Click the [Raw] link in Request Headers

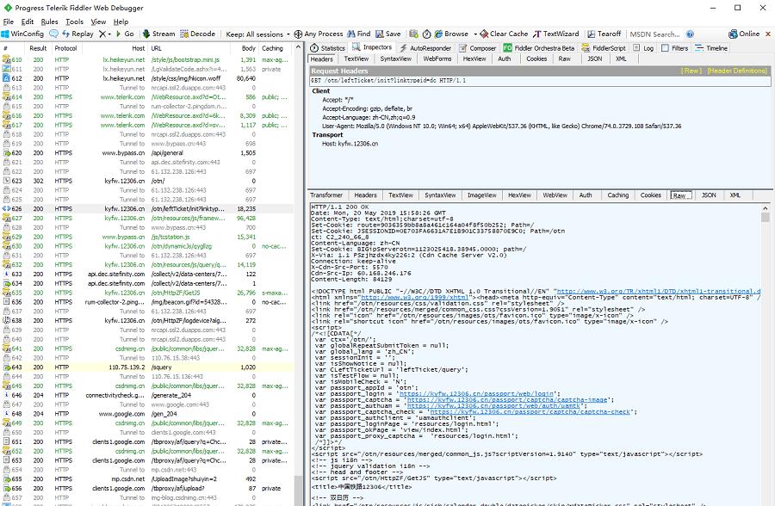(691, 71)
